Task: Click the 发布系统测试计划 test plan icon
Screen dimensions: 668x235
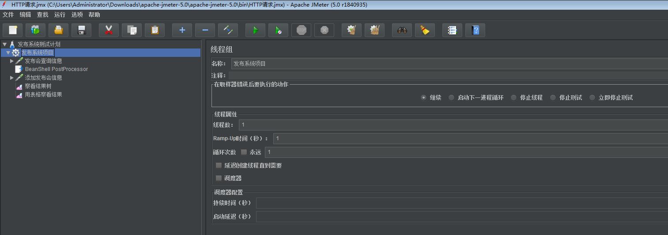Action: pos(12,44)
